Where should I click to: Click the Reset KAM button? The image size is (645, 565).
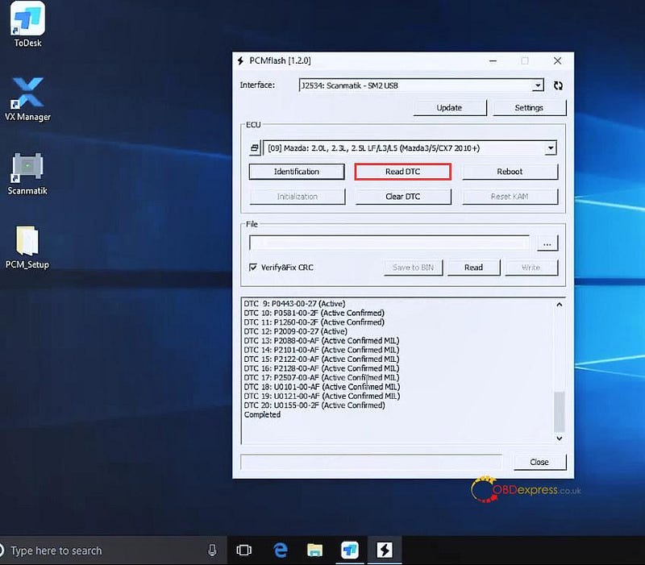click(x=510, y=197)
